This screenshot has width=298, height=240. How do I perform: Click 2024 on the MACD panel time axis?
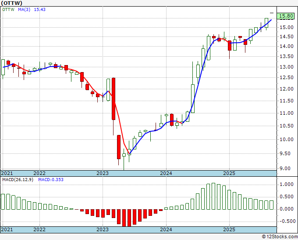166,229
